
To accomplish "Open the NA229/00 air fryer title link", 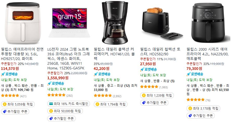I will tap(208, 54).
